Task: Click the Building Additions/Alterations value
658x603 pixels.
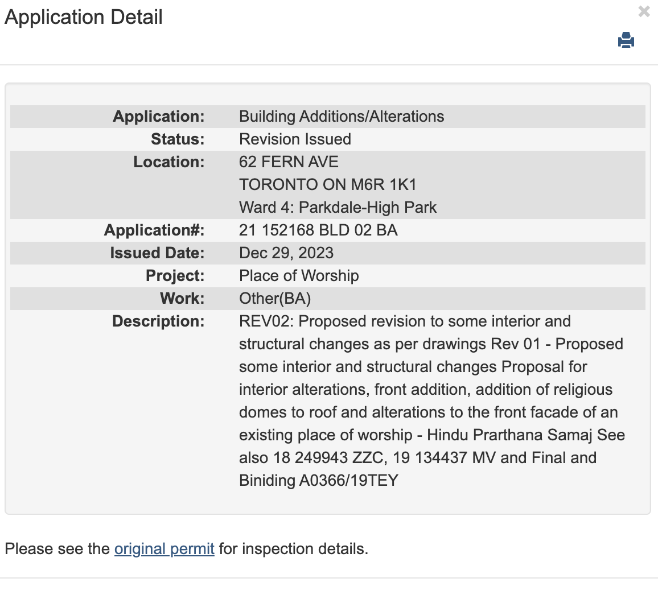Action: pos(342,117)
